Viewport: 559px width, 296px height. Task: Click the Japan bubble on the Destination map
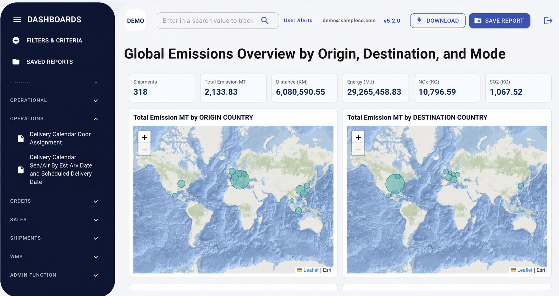pyautogui.click(x=521, y=186)
